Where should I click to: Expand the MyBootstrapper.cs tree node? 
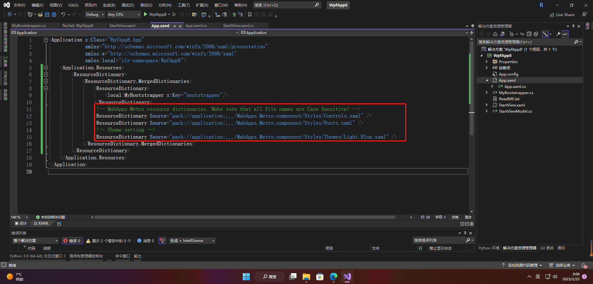pyautogui.click(x=487, y=93)
